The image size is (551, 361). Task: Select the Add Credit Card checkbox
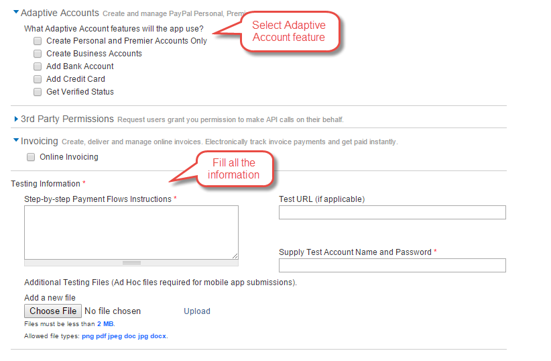pos(38,79)
